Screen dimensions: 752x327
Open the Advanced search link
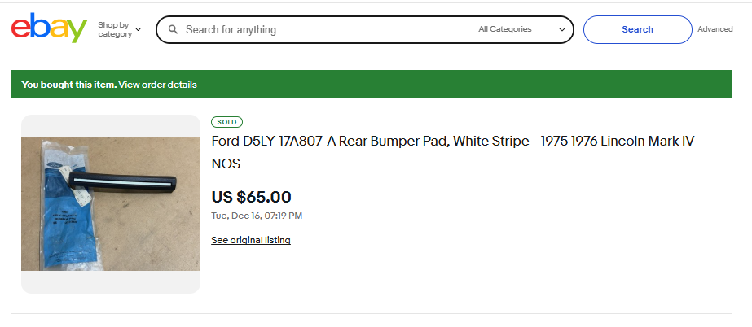coord(715,29)
